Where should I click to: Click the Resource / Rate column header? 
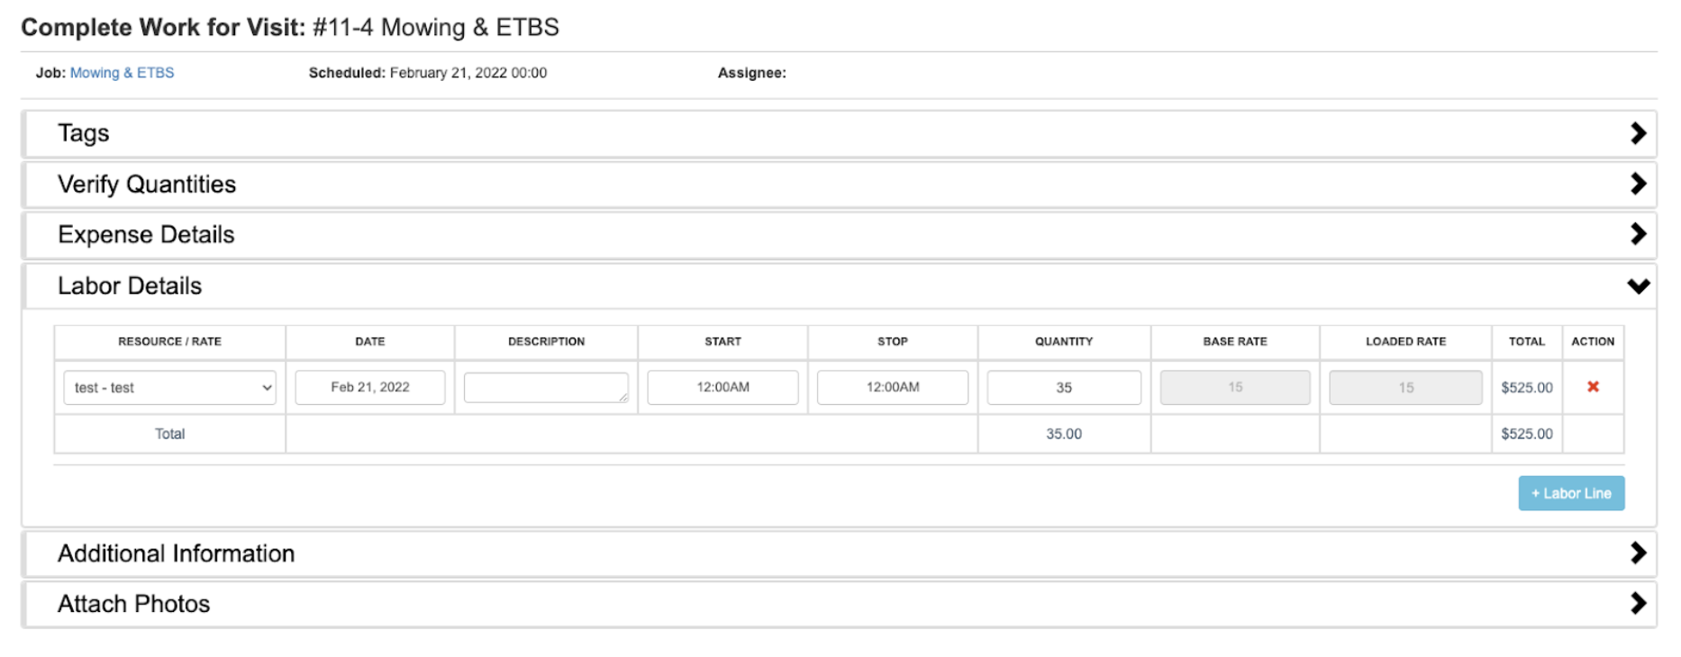click(x=169, y=342)
